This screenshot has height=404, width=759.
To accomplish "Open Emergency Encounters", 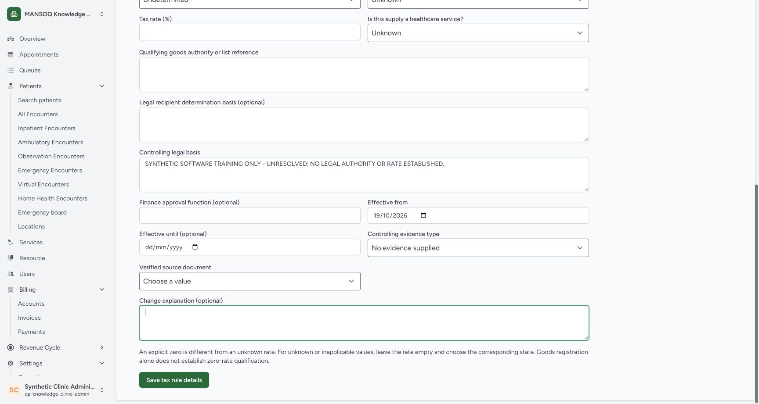I will pos(50,170).
